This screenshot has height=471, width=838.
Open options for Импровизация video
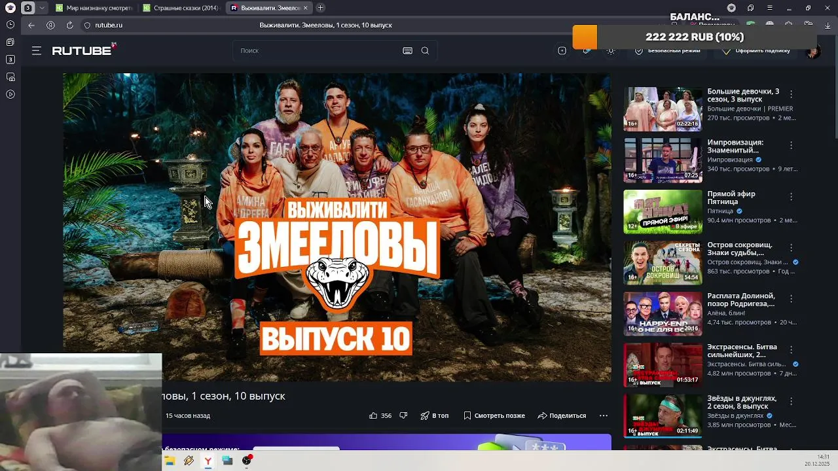[791, 145]
